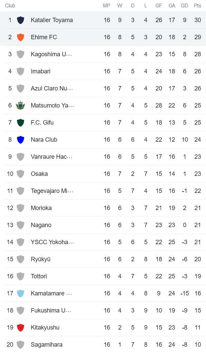The height and width of the screenshot is (353, 206).
Task: Click the Club column header
Action: click(10, 6)
